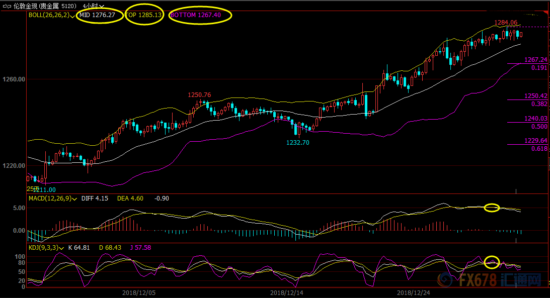Select the 0.382 Fibonacci level at 1250.42

(x=539, y=104)
